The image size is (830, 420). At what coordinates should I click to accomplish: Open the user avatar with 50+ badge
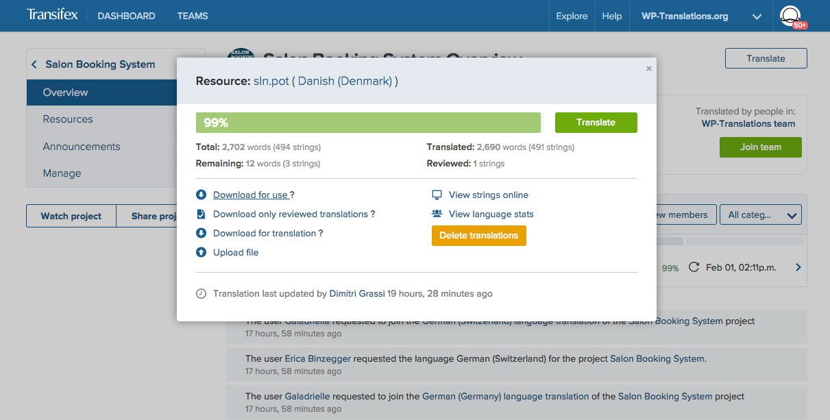click(x=791, y=16)
